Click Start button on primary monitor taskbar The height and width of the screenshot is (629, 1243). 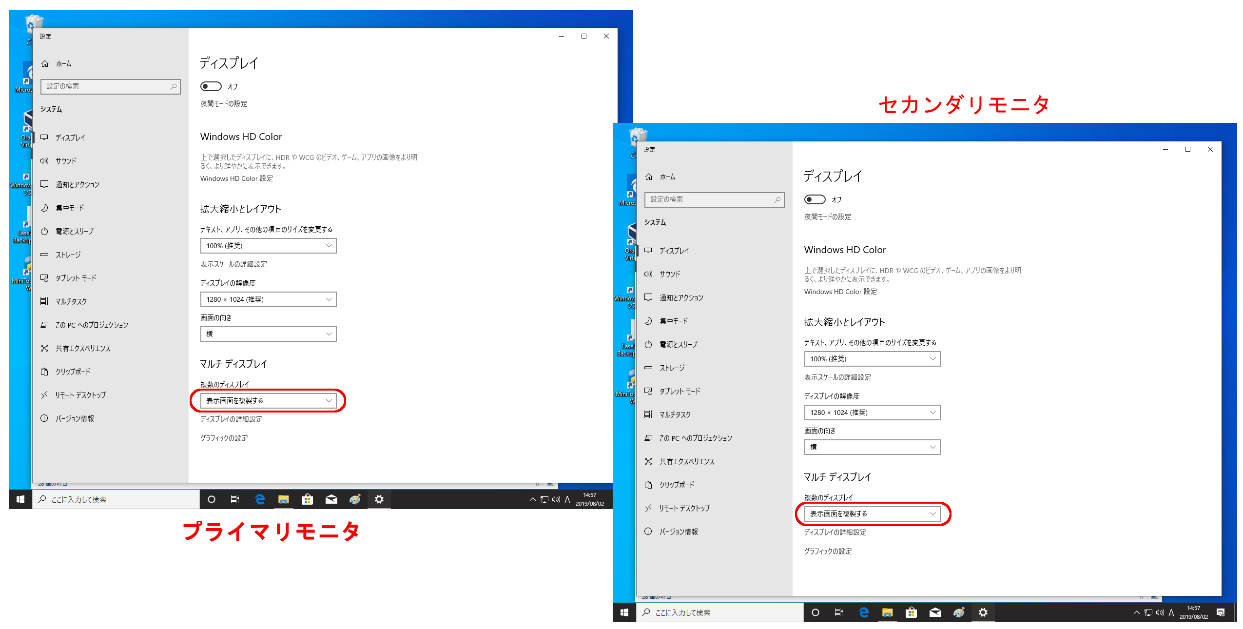click(20, 499)
